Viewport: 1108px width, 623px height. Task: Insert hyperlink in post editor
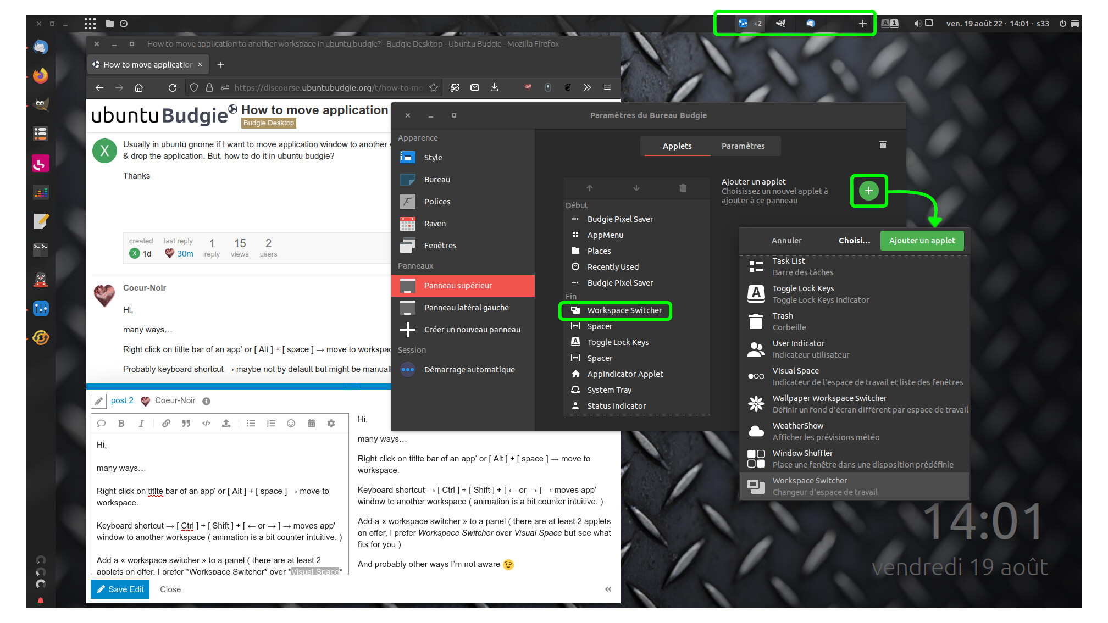(x=166, y=423)
